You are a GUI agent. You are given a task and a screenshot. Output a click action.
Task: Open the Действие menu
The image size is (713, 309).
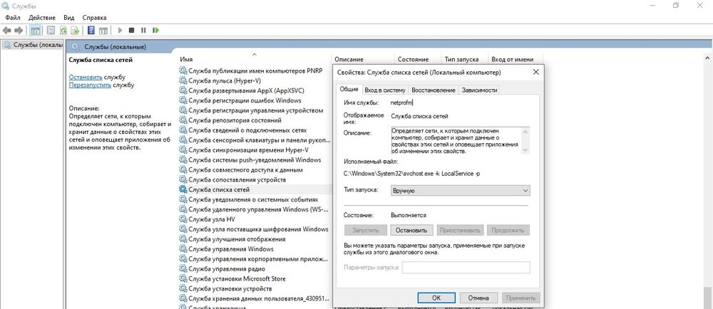pos(43,16)
